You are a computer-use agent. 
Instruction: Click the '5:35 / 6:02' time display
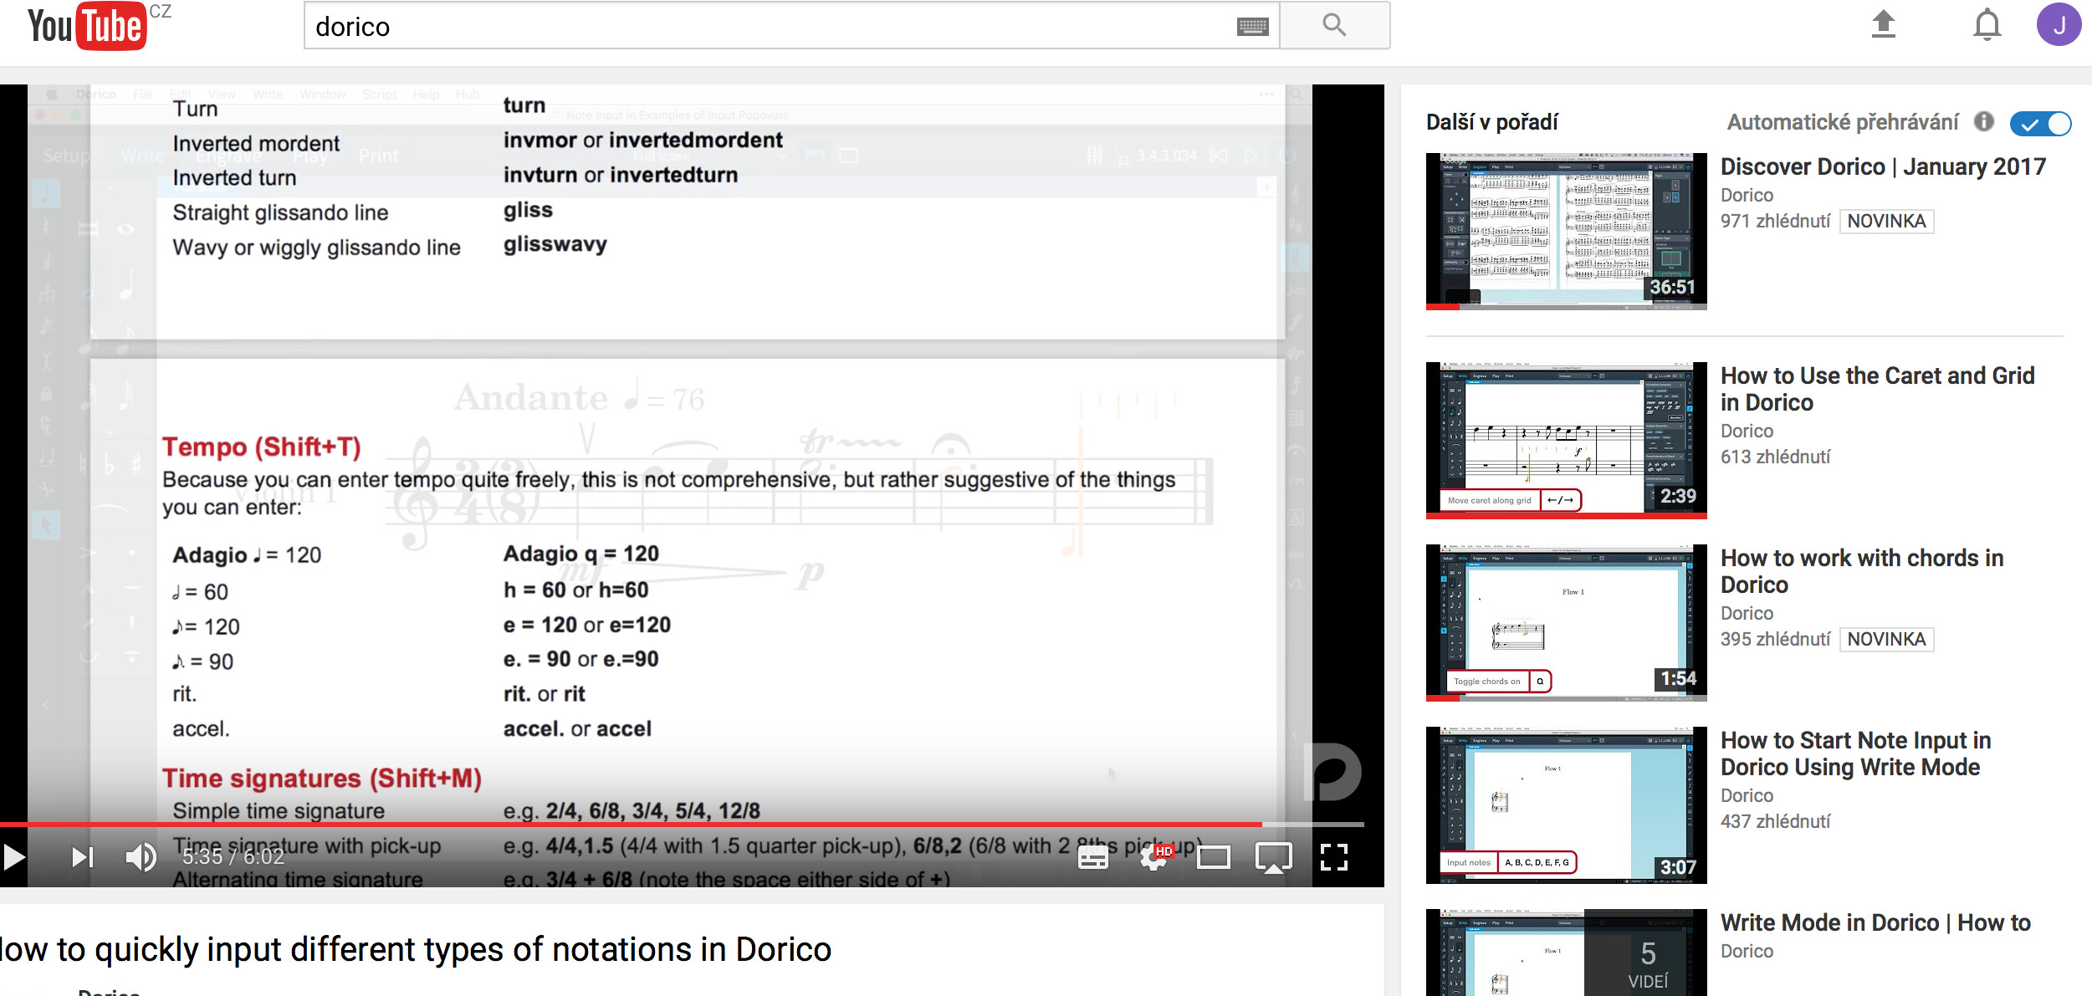233,856
